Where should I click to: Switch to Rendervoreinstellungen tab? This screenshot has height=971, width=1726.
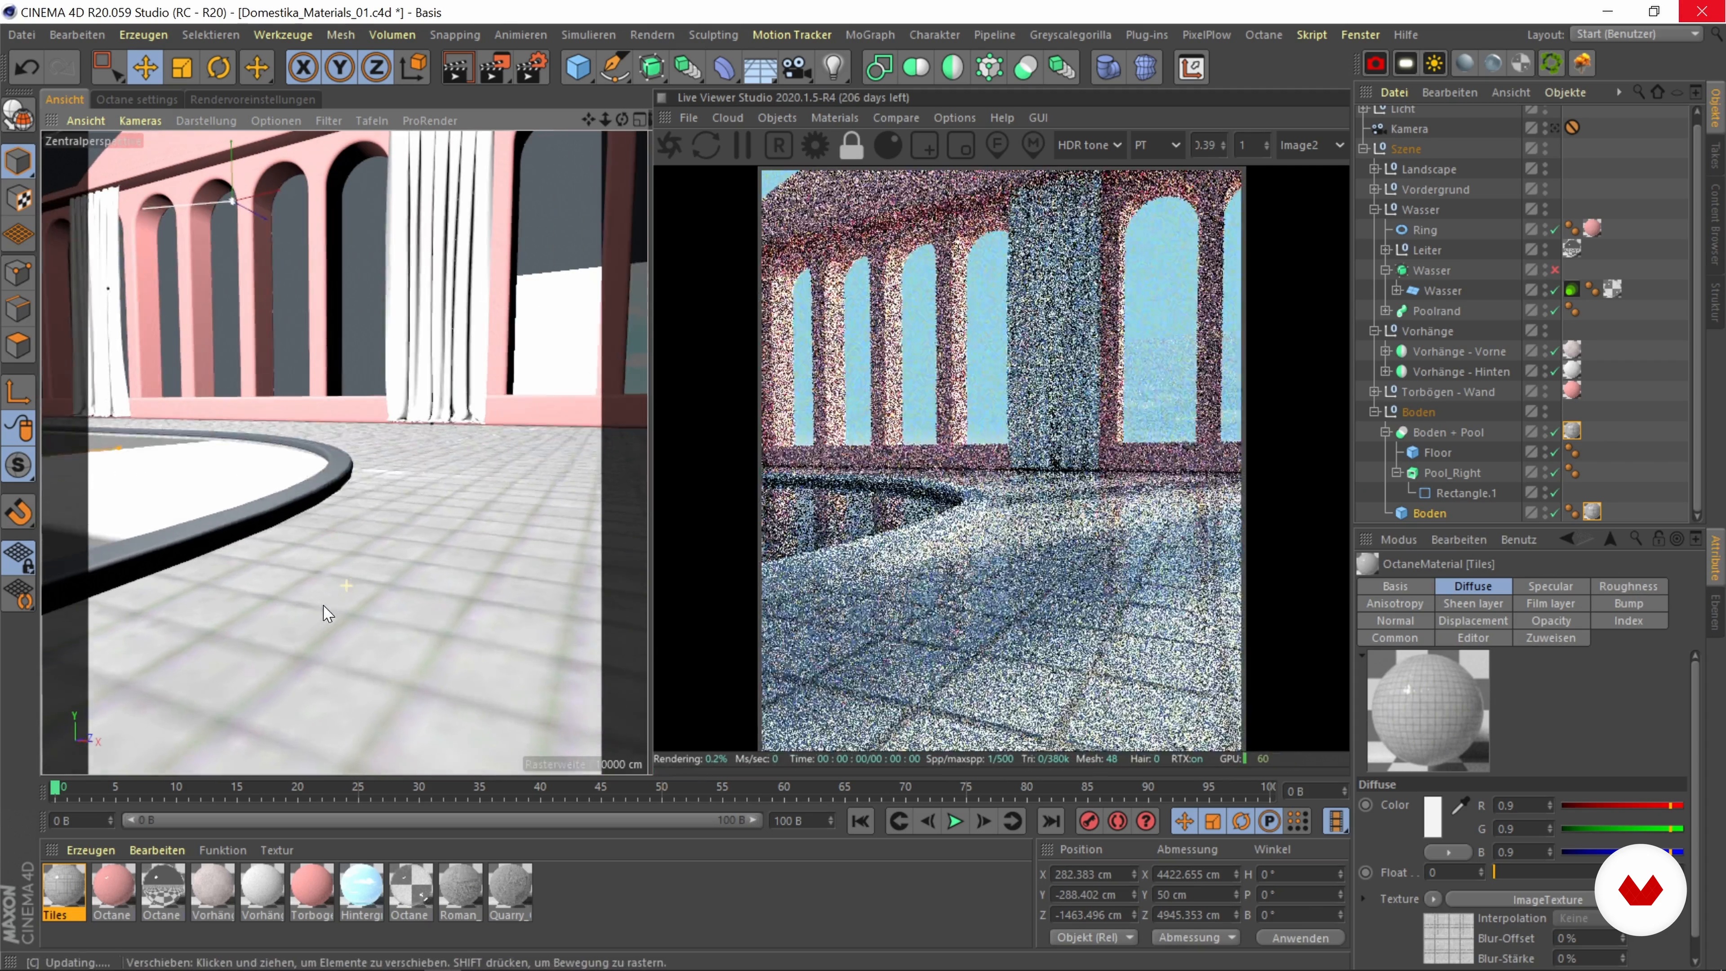252,99
